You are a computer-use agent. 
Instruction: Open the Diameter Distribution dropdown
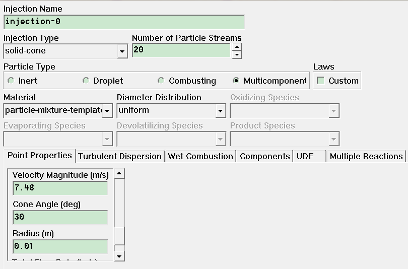point(220,111)
